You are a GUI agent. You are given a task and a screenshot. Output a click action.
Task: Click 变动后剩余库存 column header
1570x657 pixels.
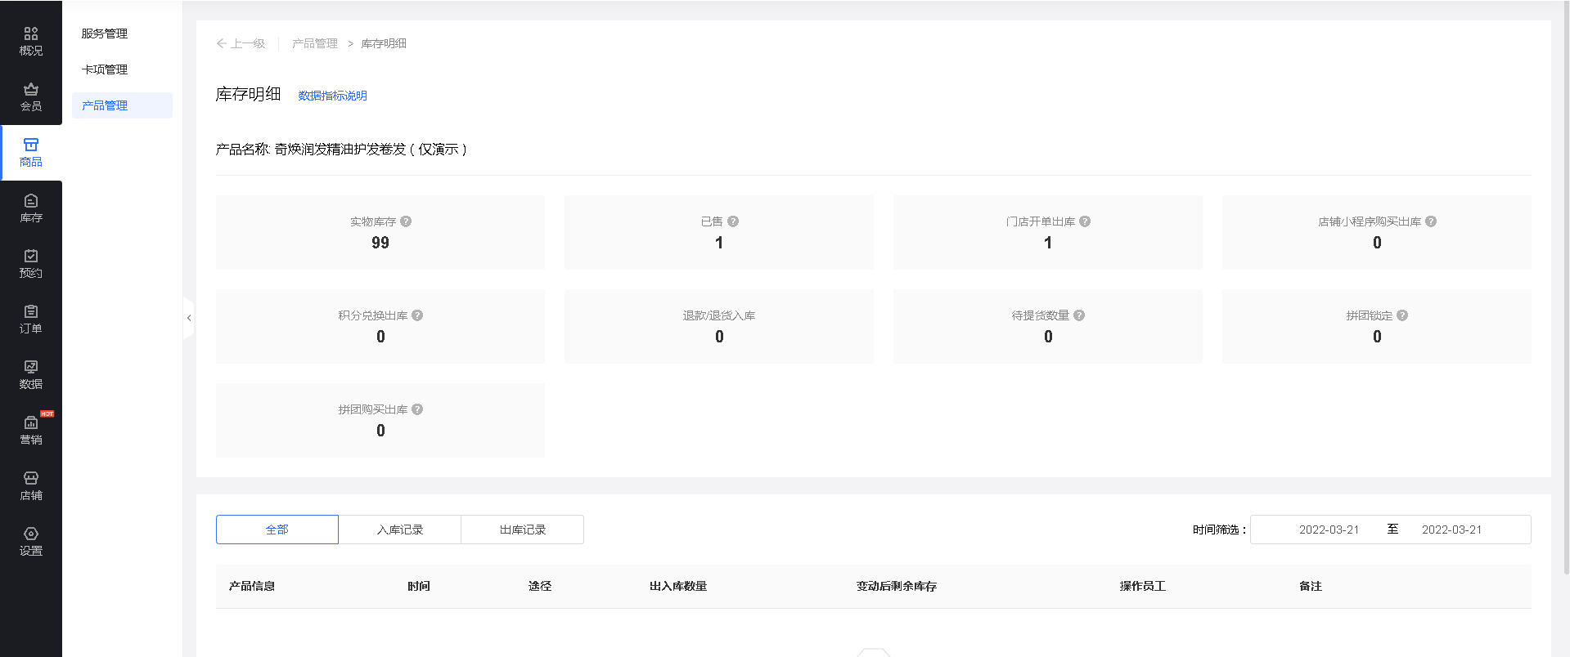[x=897, y=586]
